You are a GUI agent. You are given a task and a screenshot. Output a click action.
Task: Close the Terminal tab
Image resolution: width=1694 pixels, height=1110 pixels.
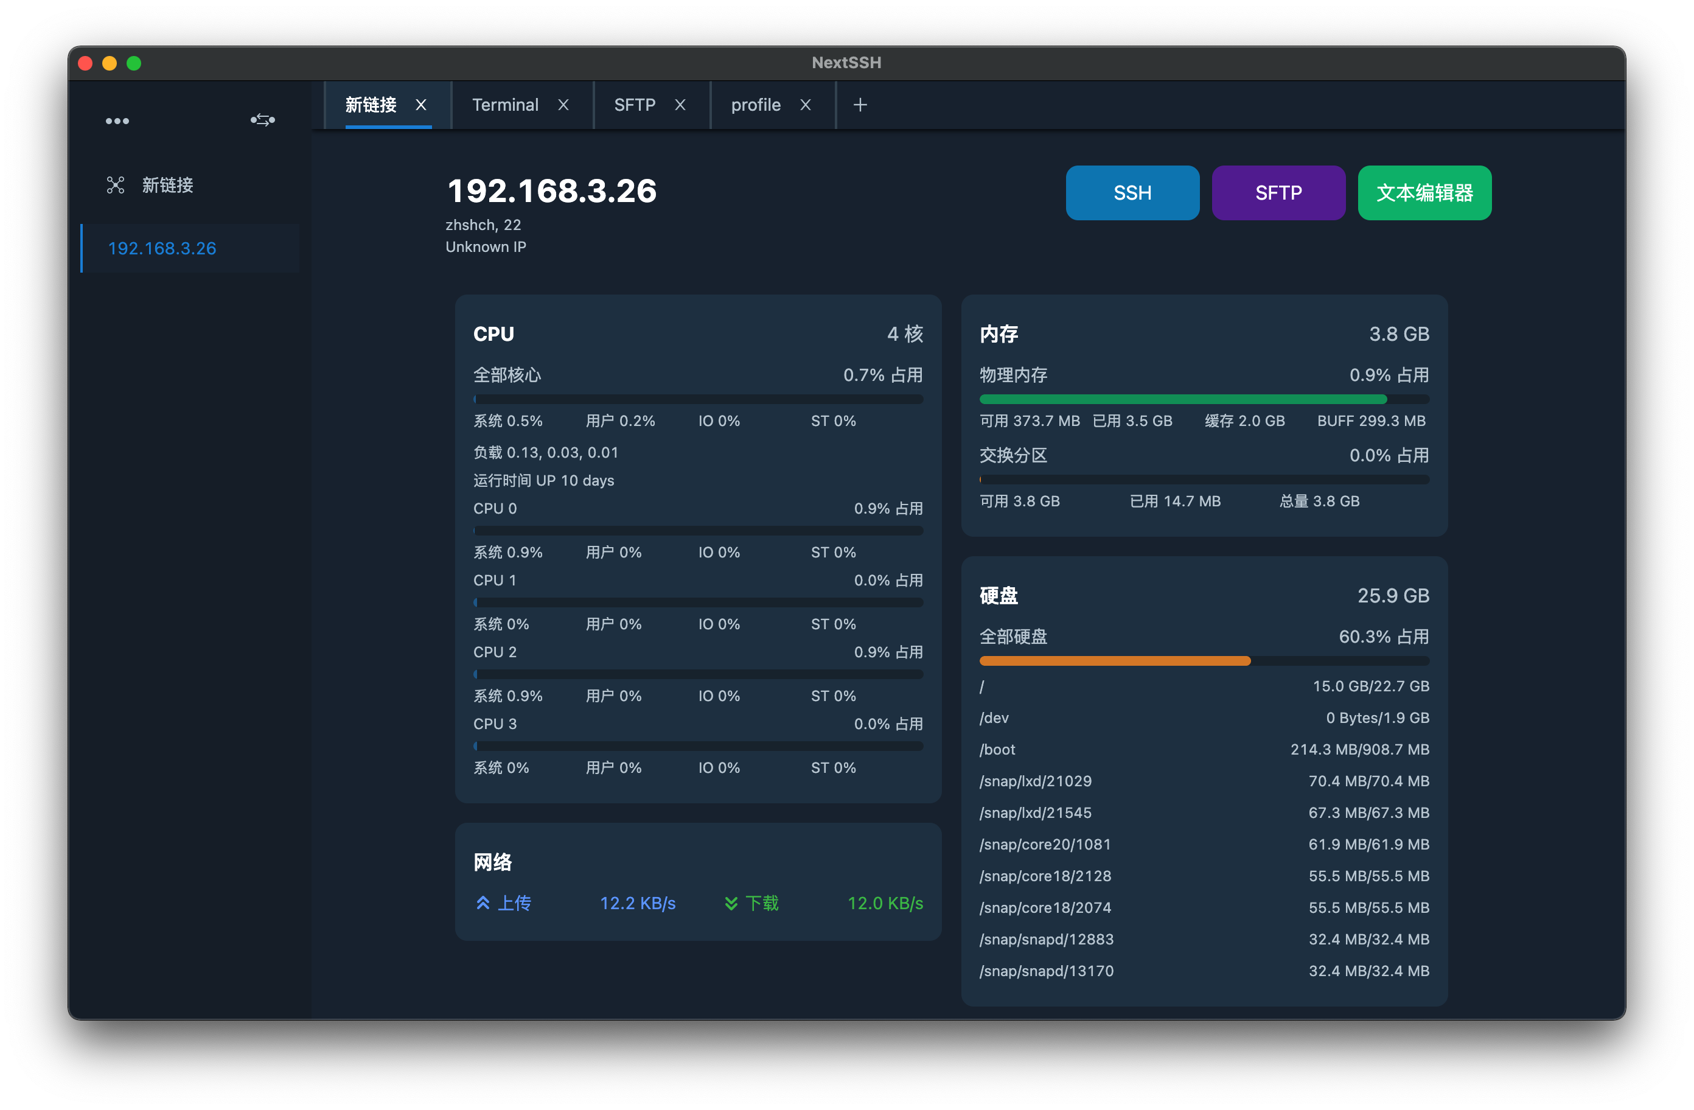(563, 105)
